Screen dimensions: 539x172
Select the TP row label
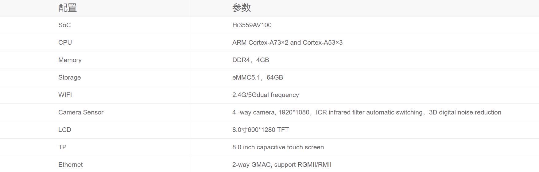[62, 147]
